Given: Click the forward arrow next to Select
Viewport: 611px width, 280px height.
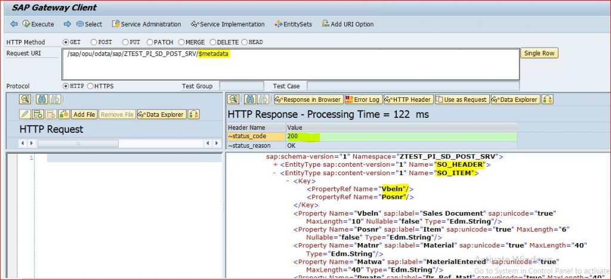Looking at the screenshot, I should [x=67, y=24].
